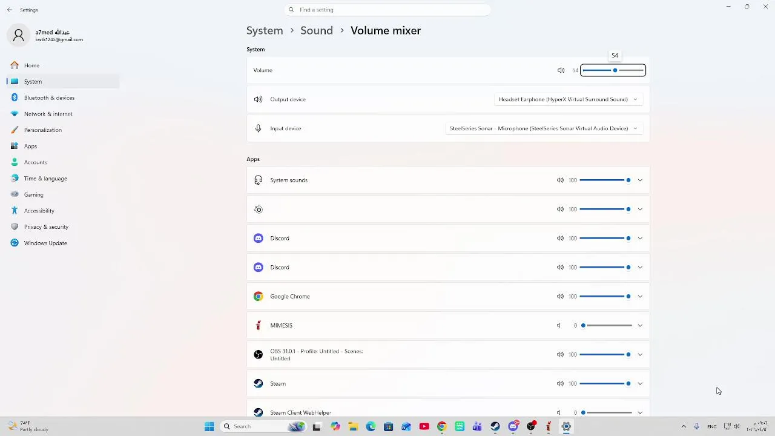Open Discord from the taskbar

coord(513,426)
